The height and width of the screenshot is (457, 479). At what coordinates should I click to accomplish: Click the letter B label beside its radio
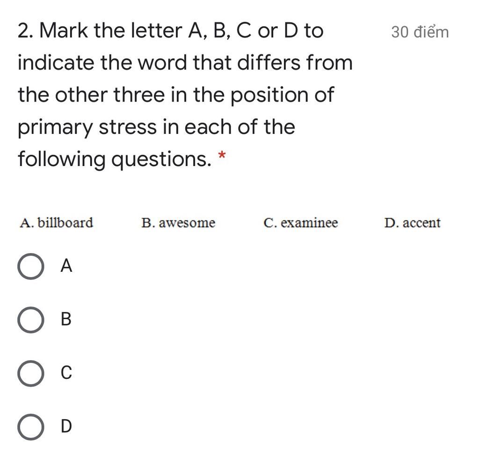tap(66, 319)
